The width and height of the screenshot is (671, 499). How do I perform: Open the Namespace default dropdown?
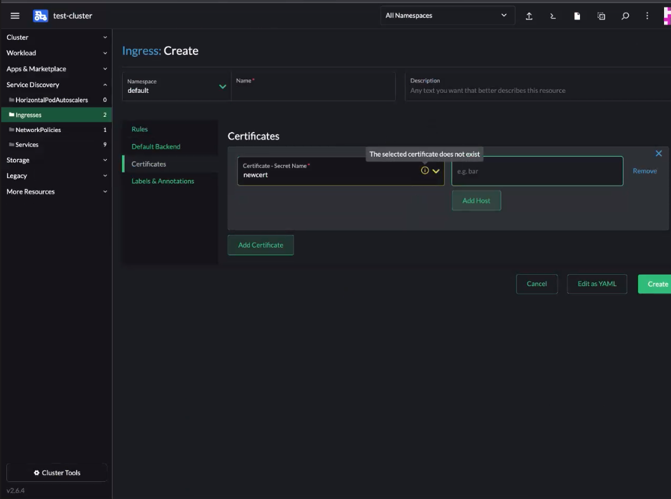(x=176, y=87)
